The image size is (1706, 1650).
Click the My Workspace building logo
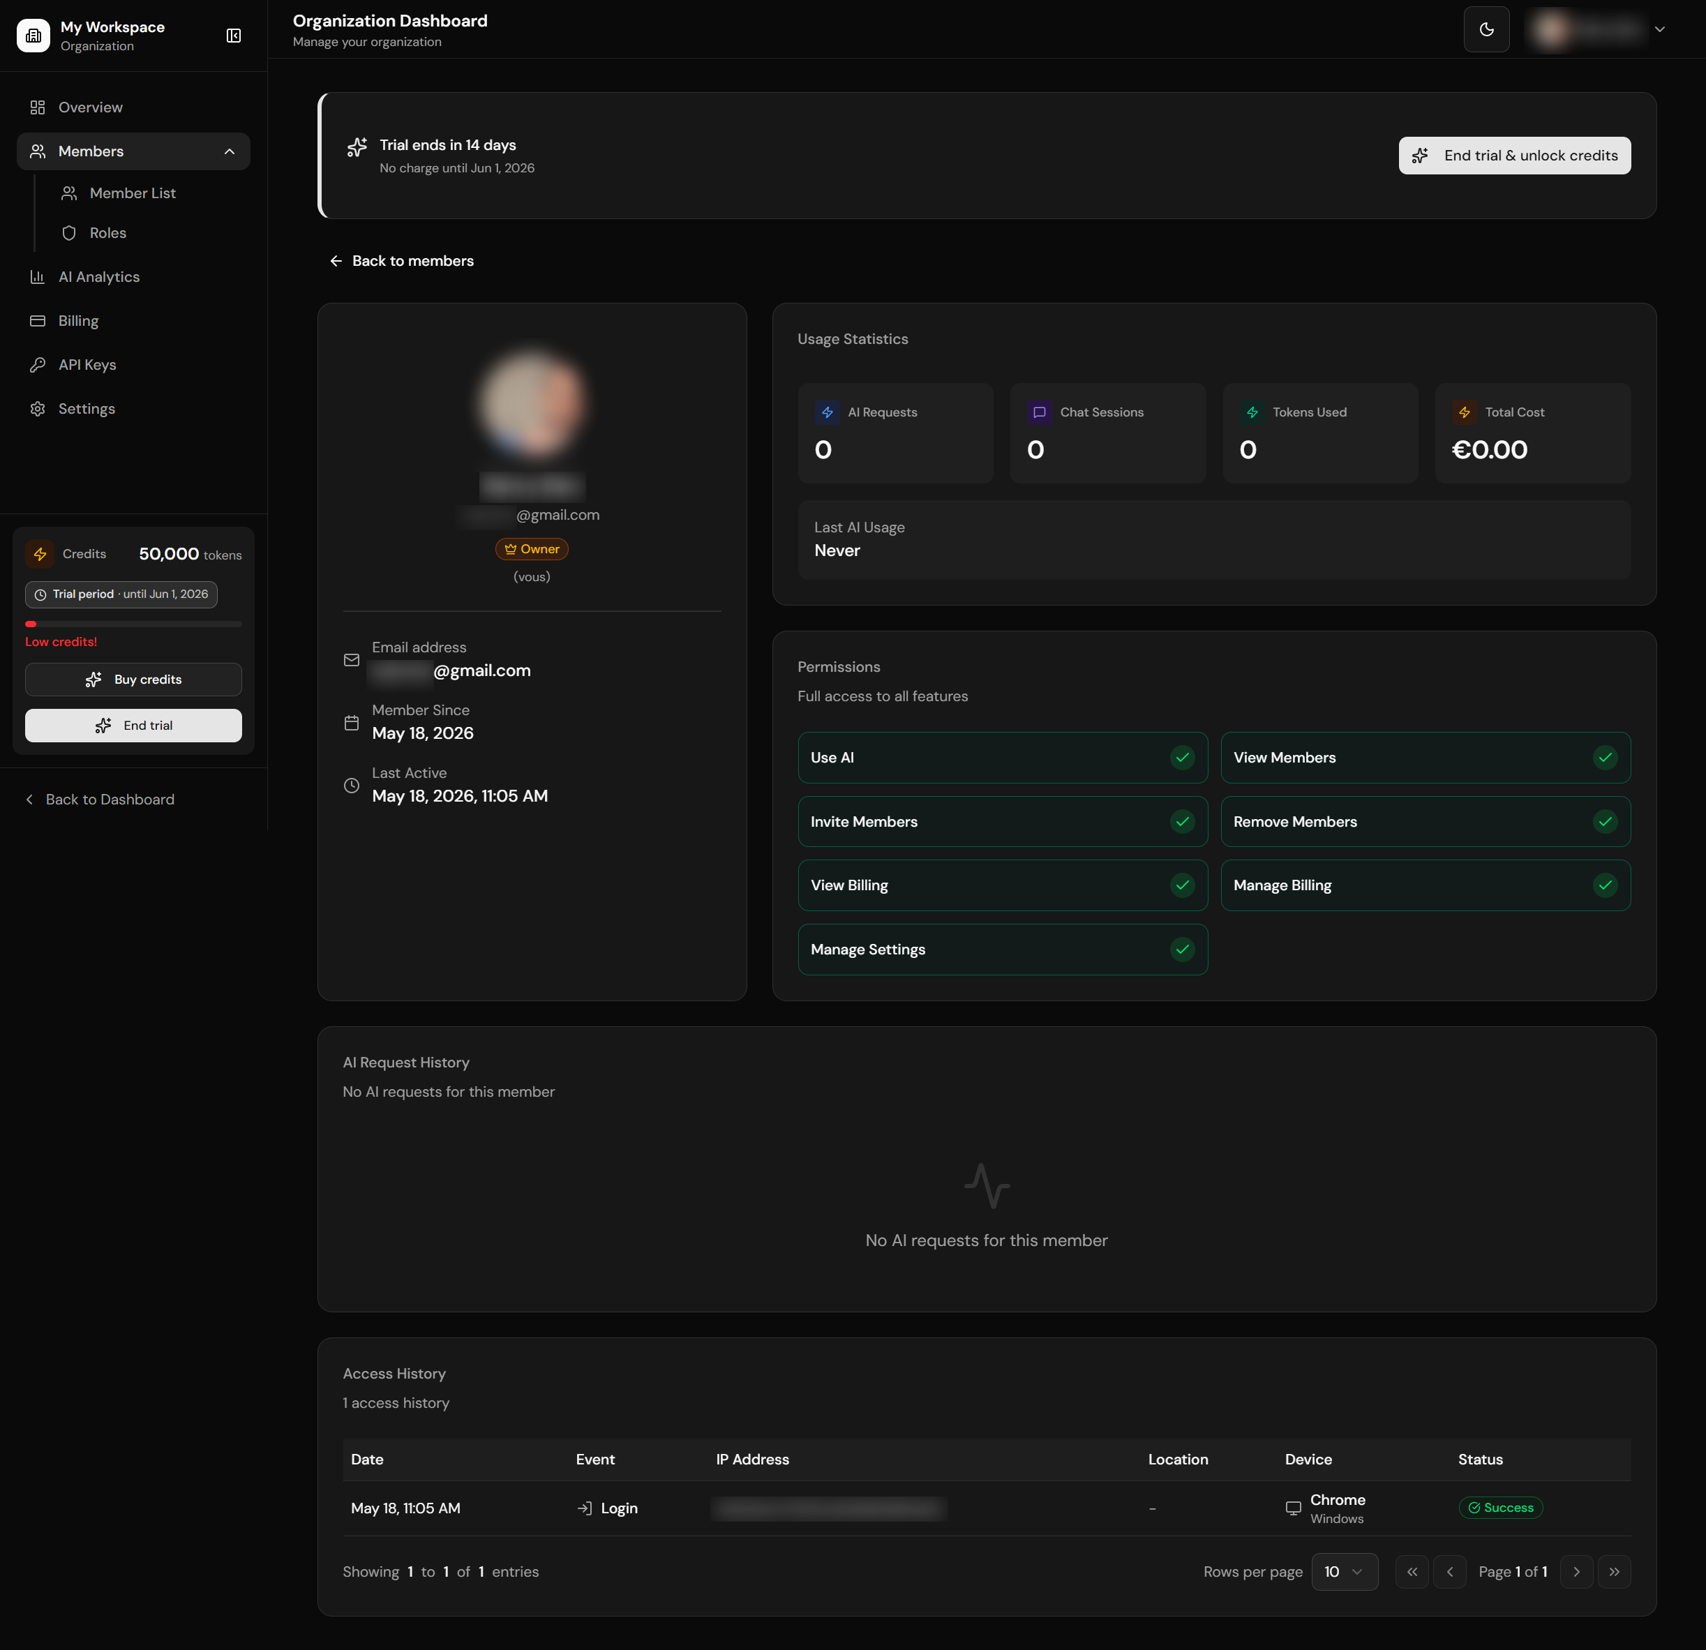33,36
